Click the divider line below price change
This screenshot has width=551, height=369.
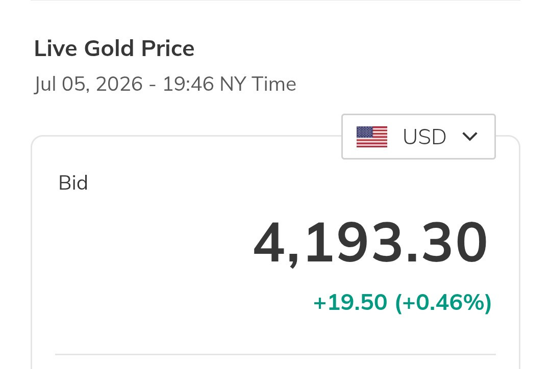click(x=275, y=355)
